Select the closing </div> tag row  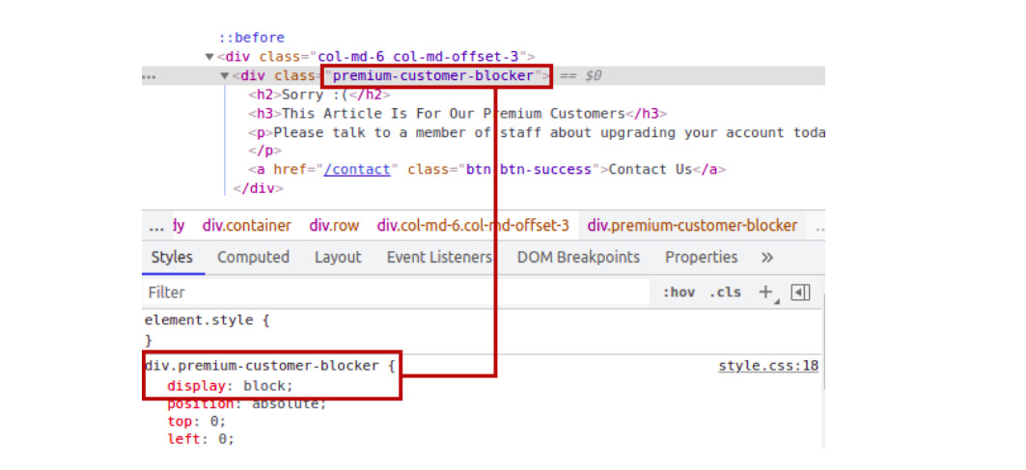tap(259, 188)
